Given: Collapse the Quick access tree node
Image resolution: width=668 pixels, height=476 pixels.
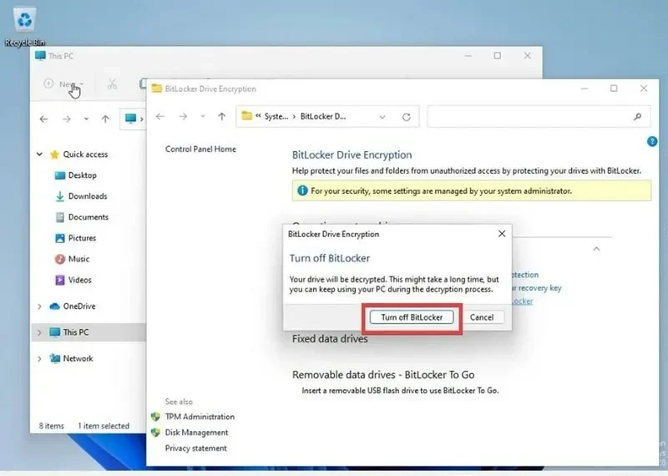Looking at the screenshot, I should tap(39, 154).
